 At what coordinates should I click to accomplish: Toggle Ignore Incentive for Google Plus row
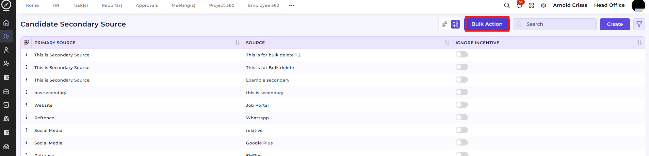click(x=462, y=142)
